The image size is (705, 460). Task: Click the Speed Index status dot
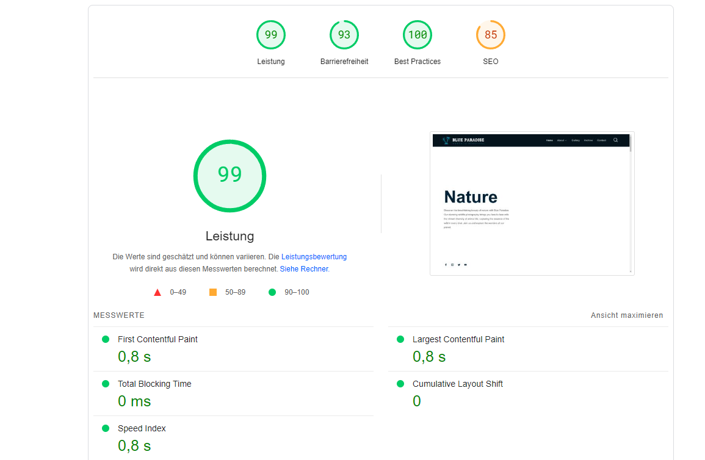tap(106, 428)
